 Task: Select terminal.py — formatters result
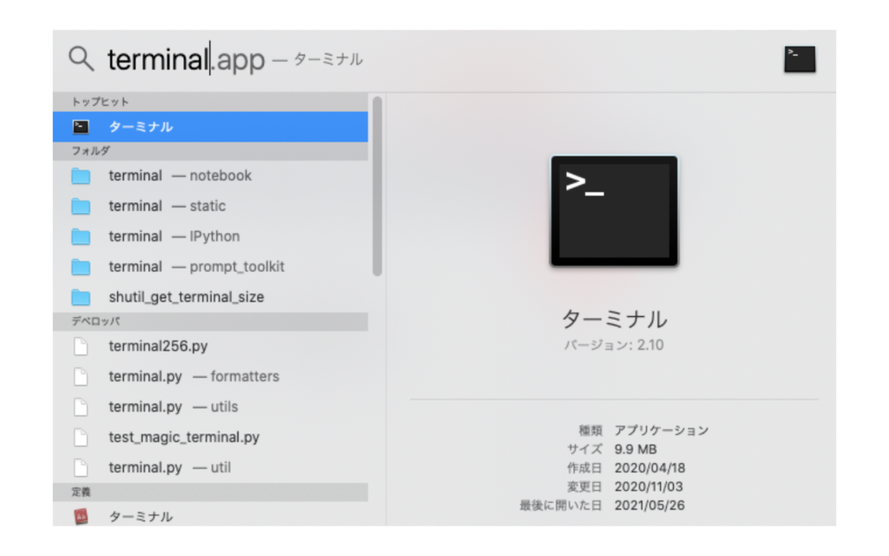point(210,376)
